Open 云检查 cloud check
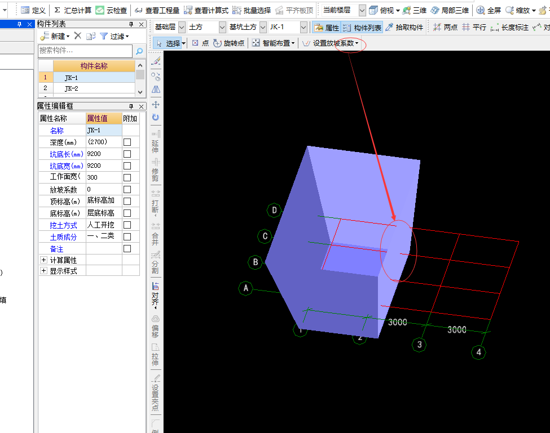 click(111, 10)
